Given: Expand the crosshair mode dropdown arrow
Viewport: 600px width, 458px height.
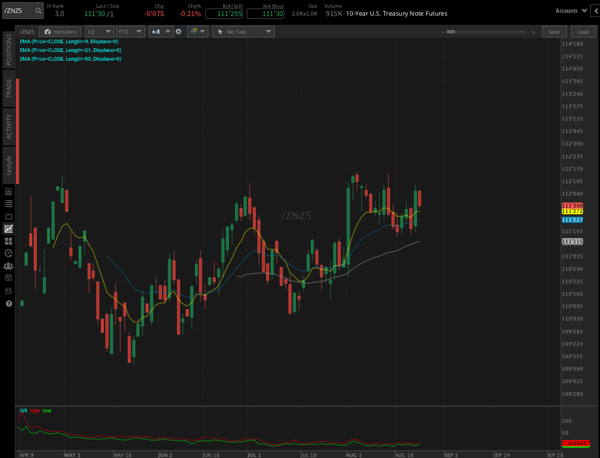Looking at the screenshot, I should tap(203, 32).
